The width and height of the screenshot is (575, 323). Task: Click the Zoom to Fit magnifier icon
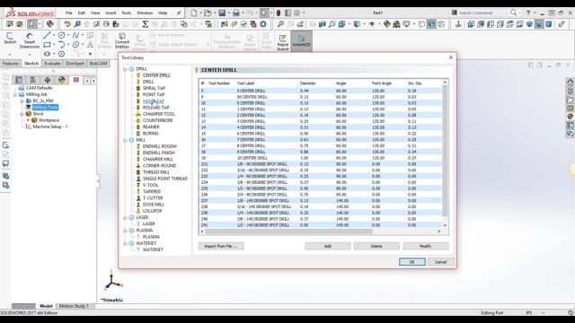point(280,24)
